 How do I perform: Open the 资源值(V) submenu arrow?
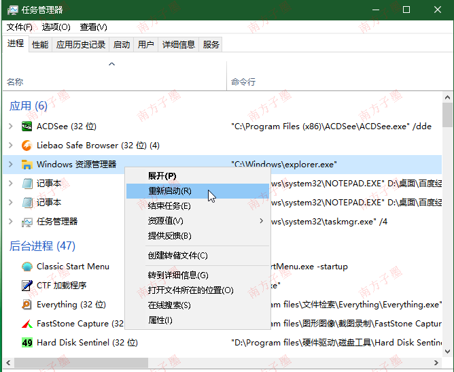[x=262, y=221]
